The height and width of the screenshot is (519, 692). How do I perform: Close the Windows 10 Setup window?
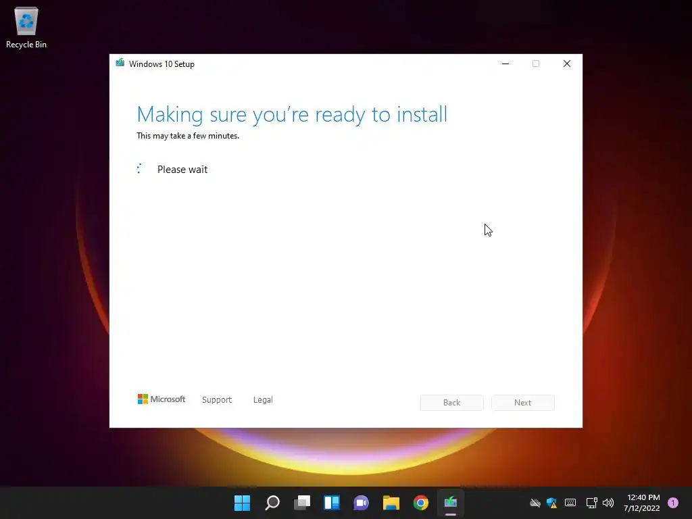567,64
